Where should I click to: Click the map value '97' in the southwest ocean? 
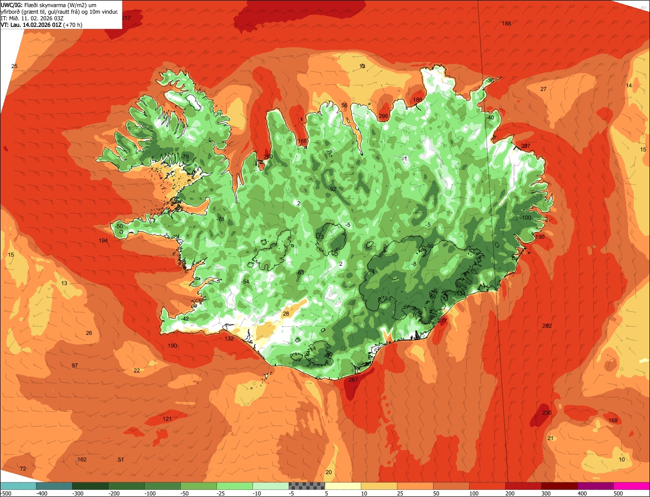coord(75,365)
